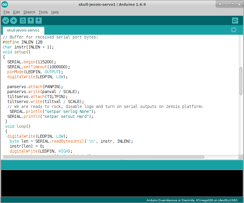Upload the sketch with the arrow button

coord(13,20)
